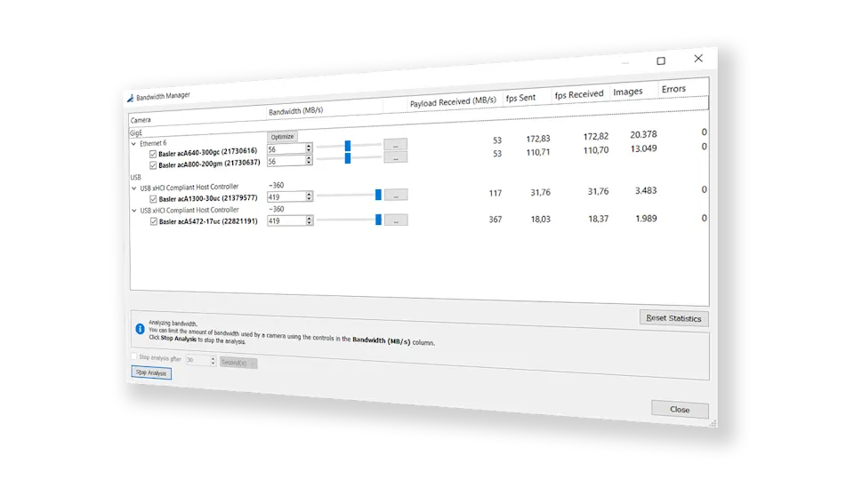Screen dimensions: 854x480
Task: Click the Images column header
Action: pos(628,92)
